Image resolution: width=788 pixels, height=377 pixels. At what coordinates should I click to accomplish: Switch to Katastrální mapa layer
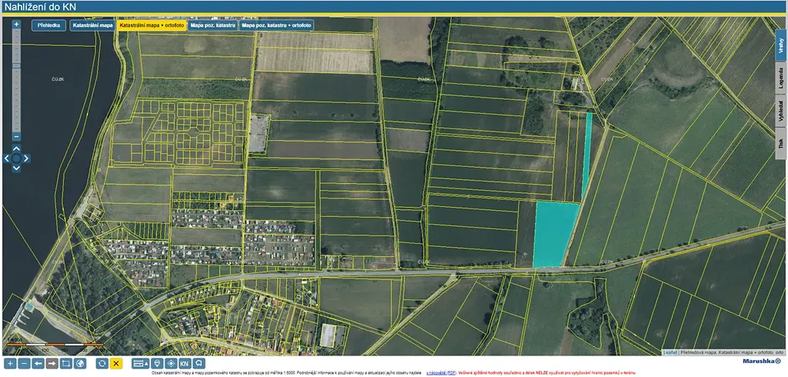(92, 25)
